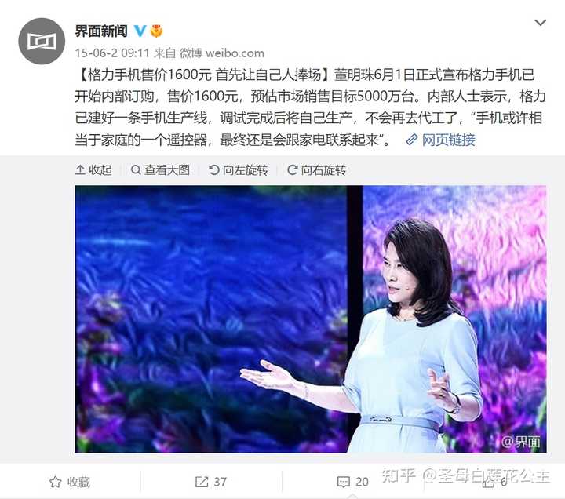The width and height of the screenshot is (565, 499).
Task: Open the 界面新闻 account name link
Action: (x=101, y=31)
